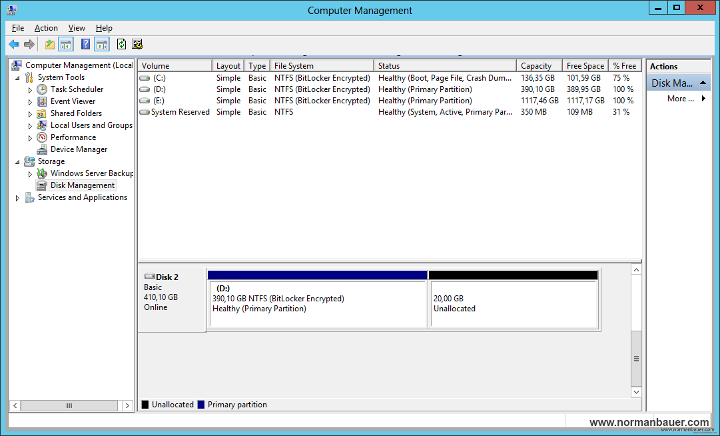Toggle Show/Hide Console Tree button
Image resolution: width=720 pixels, height=436 pixels.
point(66,45)
